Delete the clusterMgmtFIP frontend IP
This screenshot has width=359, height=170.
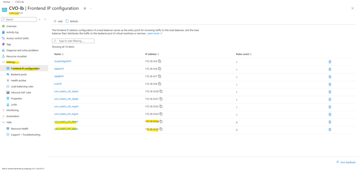tap(330, 62)
